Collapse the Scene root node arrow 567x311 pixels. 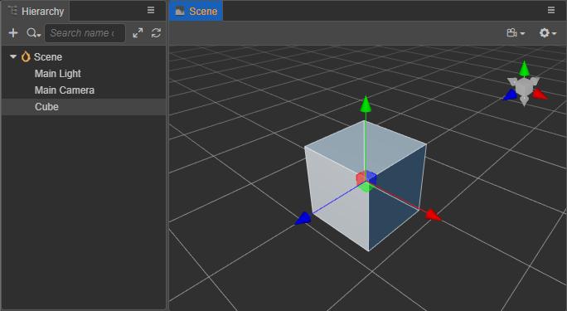(13, 56)
